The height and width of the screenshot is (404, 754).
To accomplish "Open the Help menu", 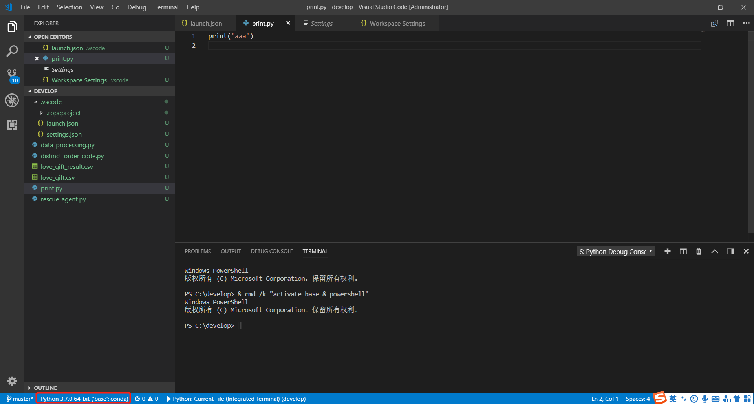I will coord(193,7).
